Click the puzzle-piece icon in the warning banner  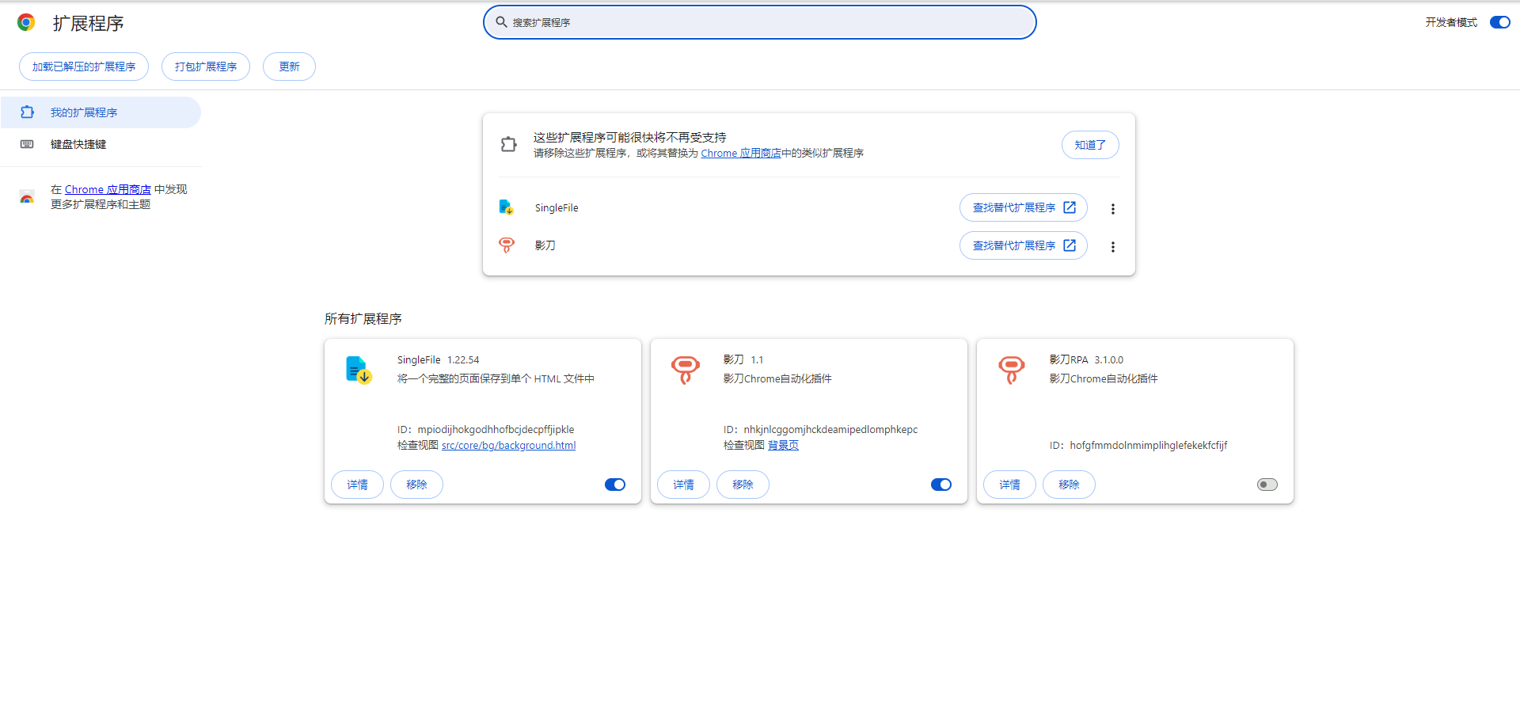click(x=508, y=144)
